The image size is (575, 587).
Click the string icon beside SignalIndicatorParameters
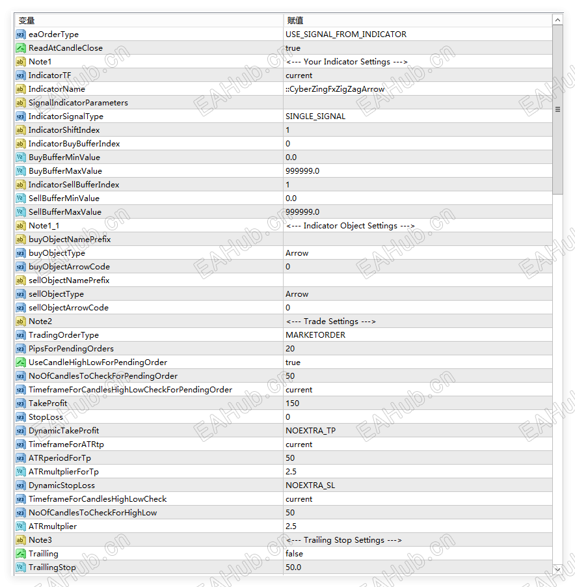pyautogui.click(x=21, y=103)
